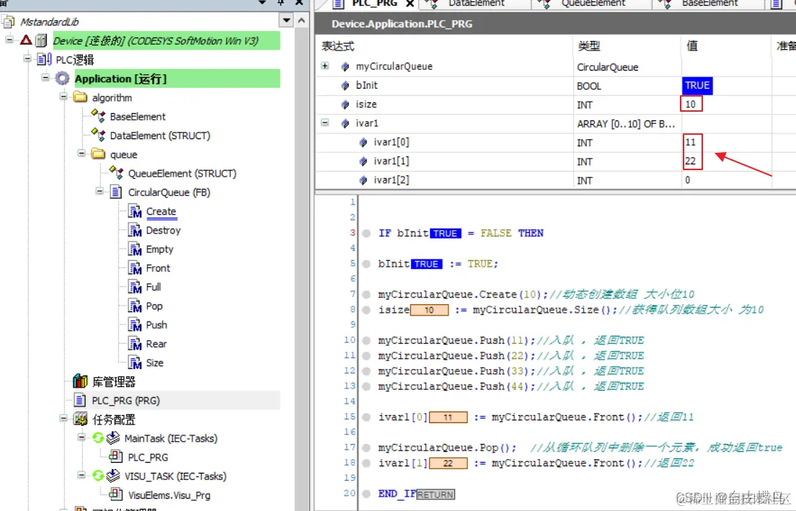Switch to the QueueElement tab
This screenshot has height=511, width=796.
pos(593,4)
